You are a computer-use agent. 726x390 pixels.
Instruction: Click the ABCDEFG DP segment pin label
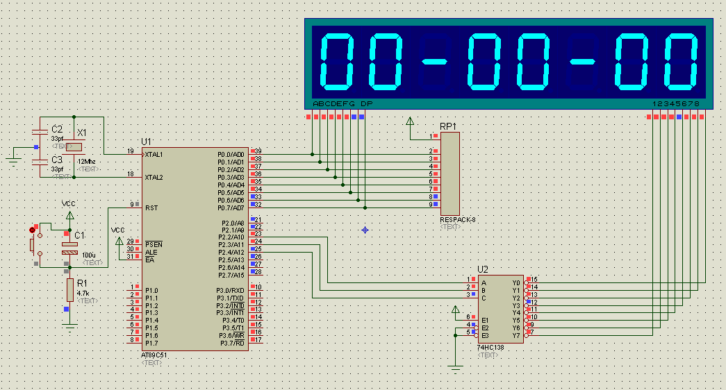pyautogui.click(x=343, y=103)
